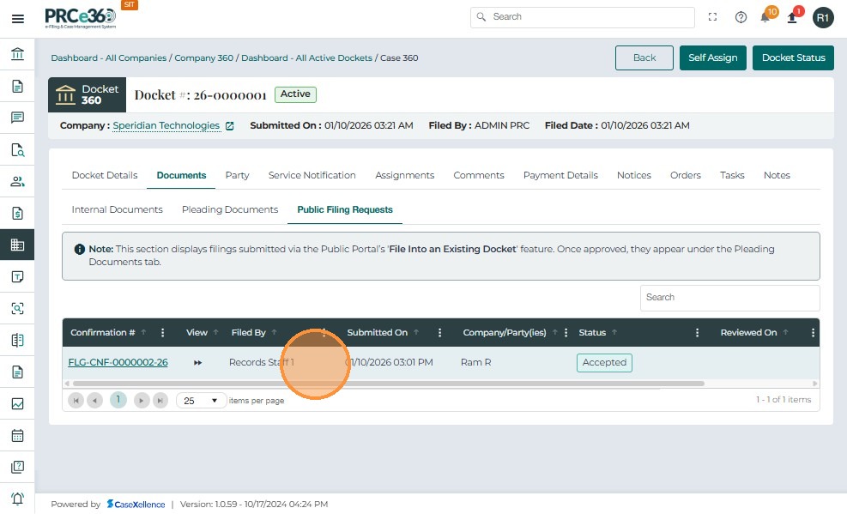Open Company/Party(ies) column options menu

coord(566,333)
